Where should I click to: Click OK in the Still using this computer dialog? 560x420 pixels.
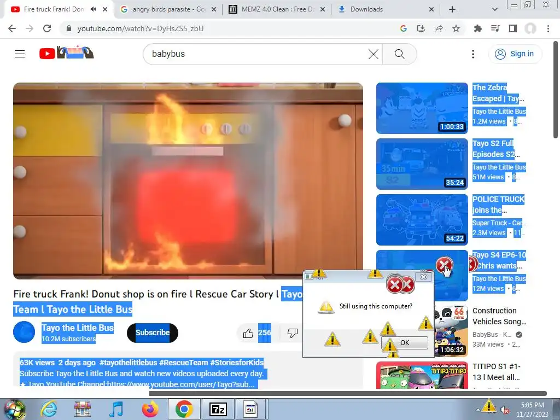pyautogui.click(x=405, y=343)
